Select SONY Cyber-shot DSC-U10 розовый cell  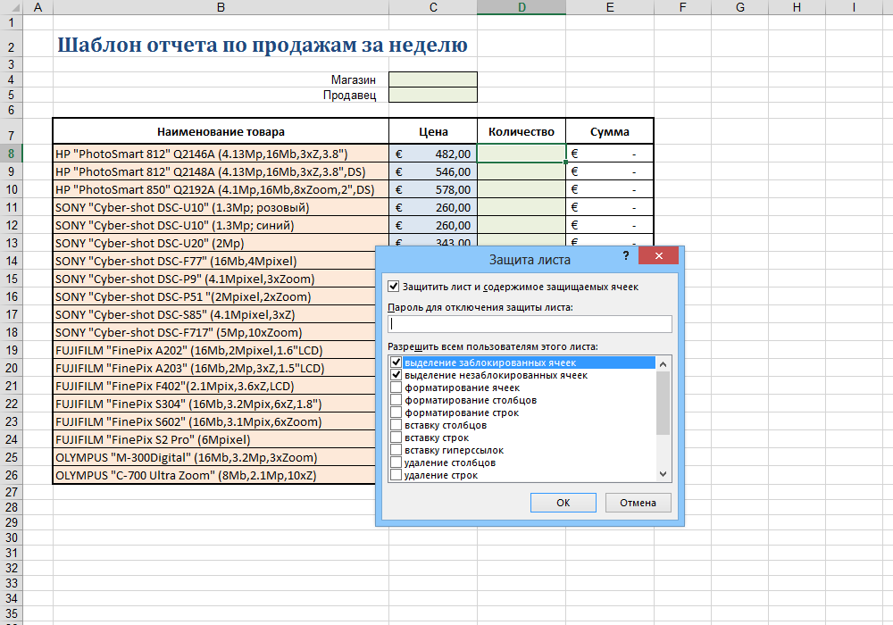tap(221, 207)
